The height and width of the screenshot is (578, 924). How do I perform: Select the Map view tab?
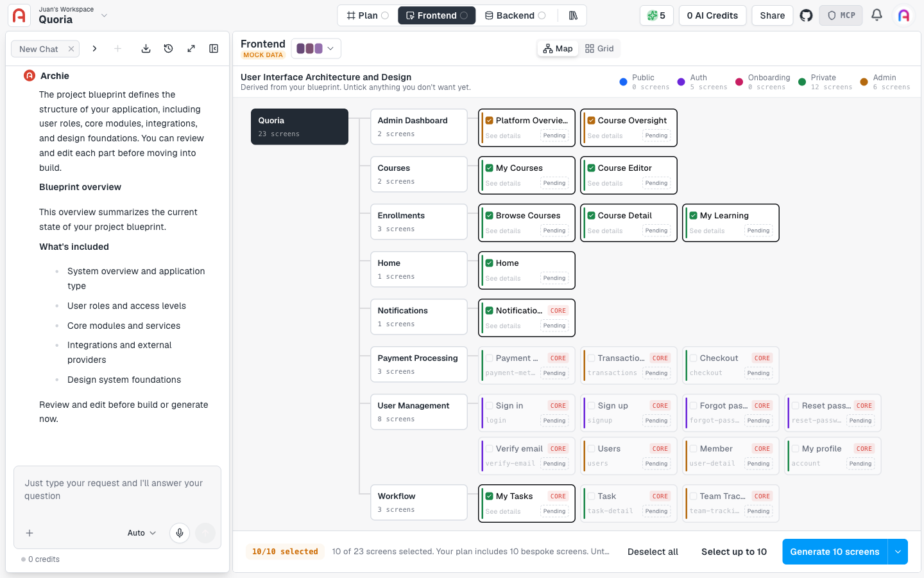558,49
